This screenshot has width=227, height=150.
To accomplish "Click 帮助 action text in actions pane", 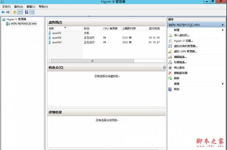I will click(177, 89).
